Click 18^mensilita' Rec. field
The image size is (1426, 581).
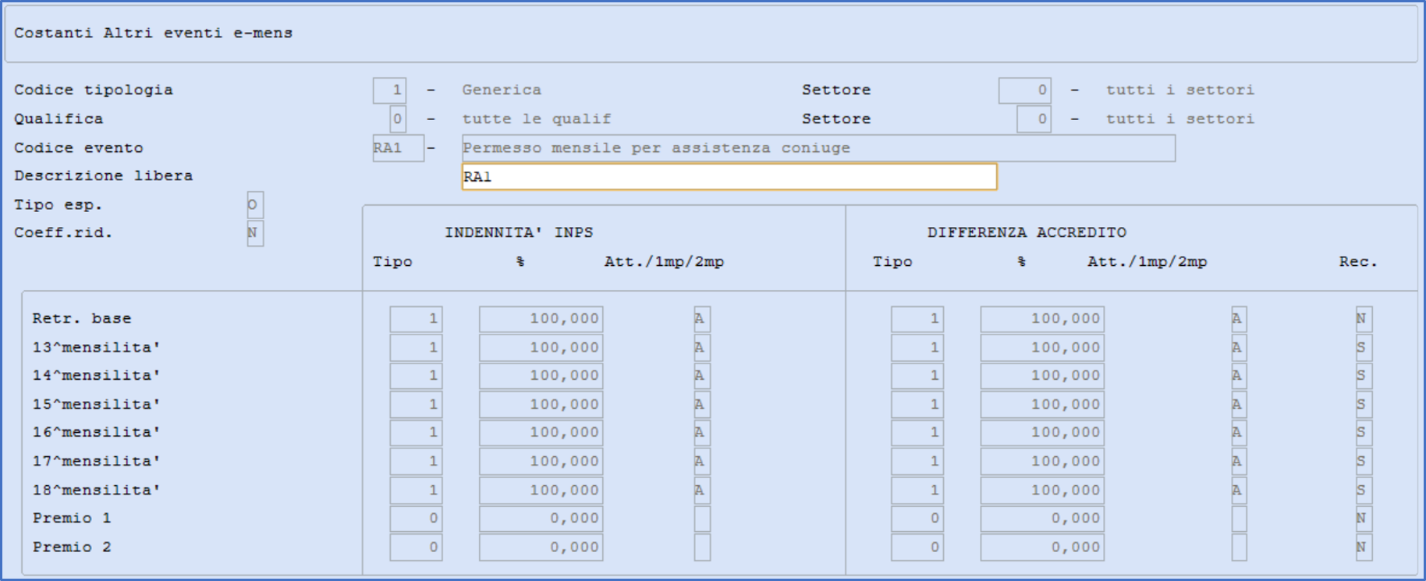[1364, 491]
